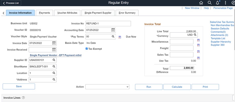
Task: Open Invoice Lines help icon
Action: click(x=23, y=98)
